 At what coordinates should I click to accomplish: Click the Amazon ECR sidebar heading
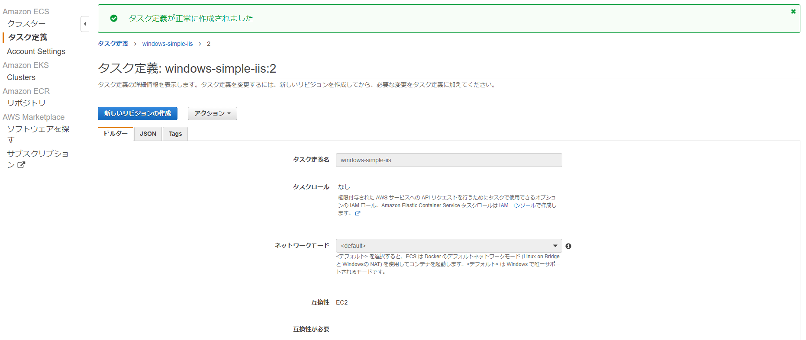26,91
